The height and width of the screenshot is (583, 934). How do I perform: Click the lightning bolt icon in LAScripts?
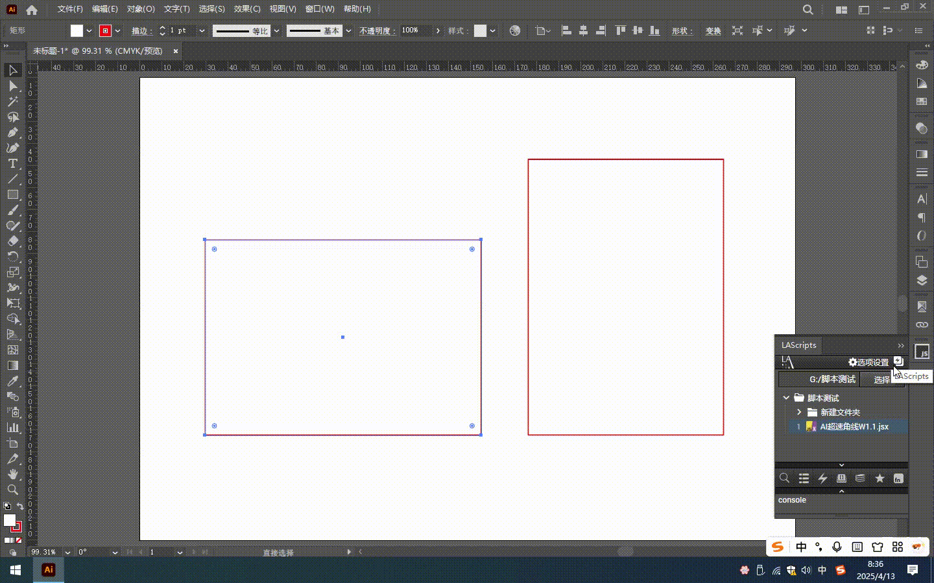(822, 478)
